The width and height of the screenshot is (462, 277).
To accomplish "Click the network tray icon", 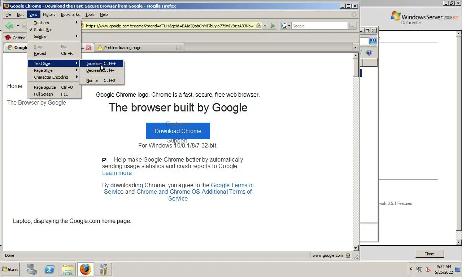I will click(419, 269).
